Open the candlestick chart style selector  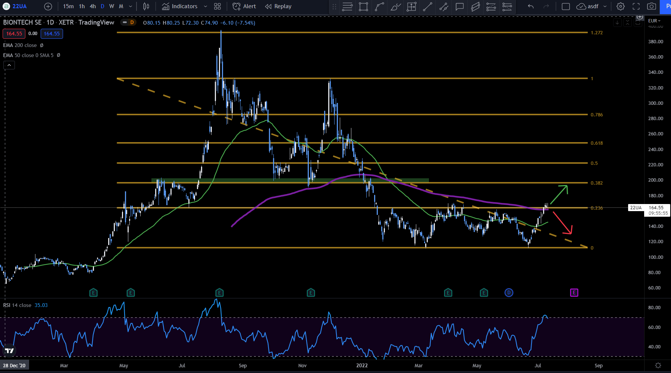click(x=146, y=6)
